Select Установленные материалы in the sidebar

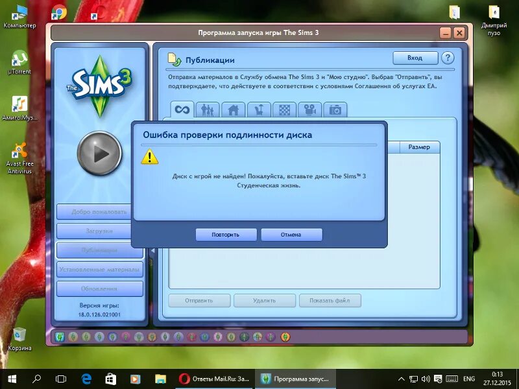click(100, 269)
